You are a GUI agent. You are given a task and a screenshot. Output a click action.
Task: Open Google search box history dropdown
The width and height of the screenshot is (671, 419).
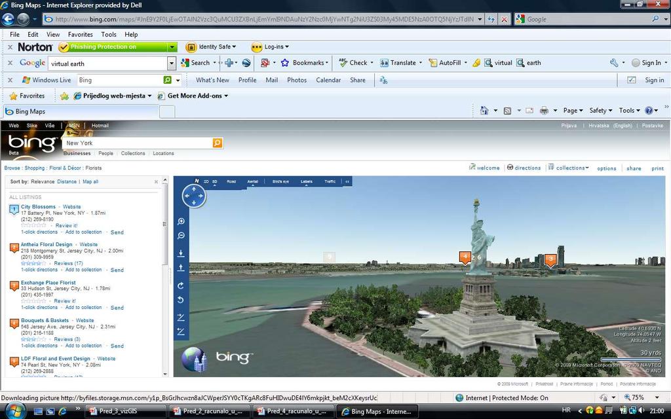pos(172,64)
